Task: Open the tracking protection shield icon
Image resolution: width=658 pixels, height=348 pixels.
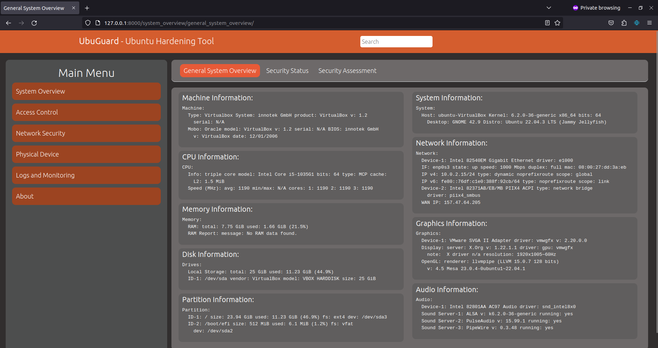Action: click(x=88, y=23)
